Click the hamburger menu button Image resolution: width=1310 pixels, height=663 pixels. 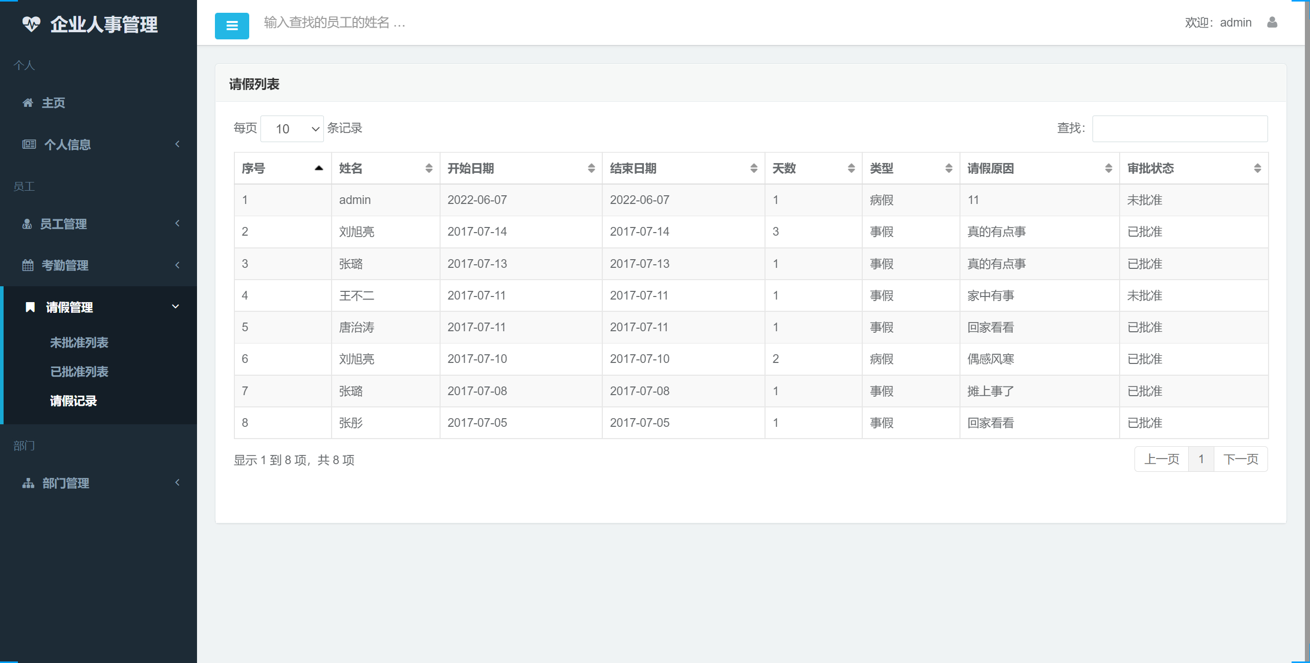click(x=232, y=26)
